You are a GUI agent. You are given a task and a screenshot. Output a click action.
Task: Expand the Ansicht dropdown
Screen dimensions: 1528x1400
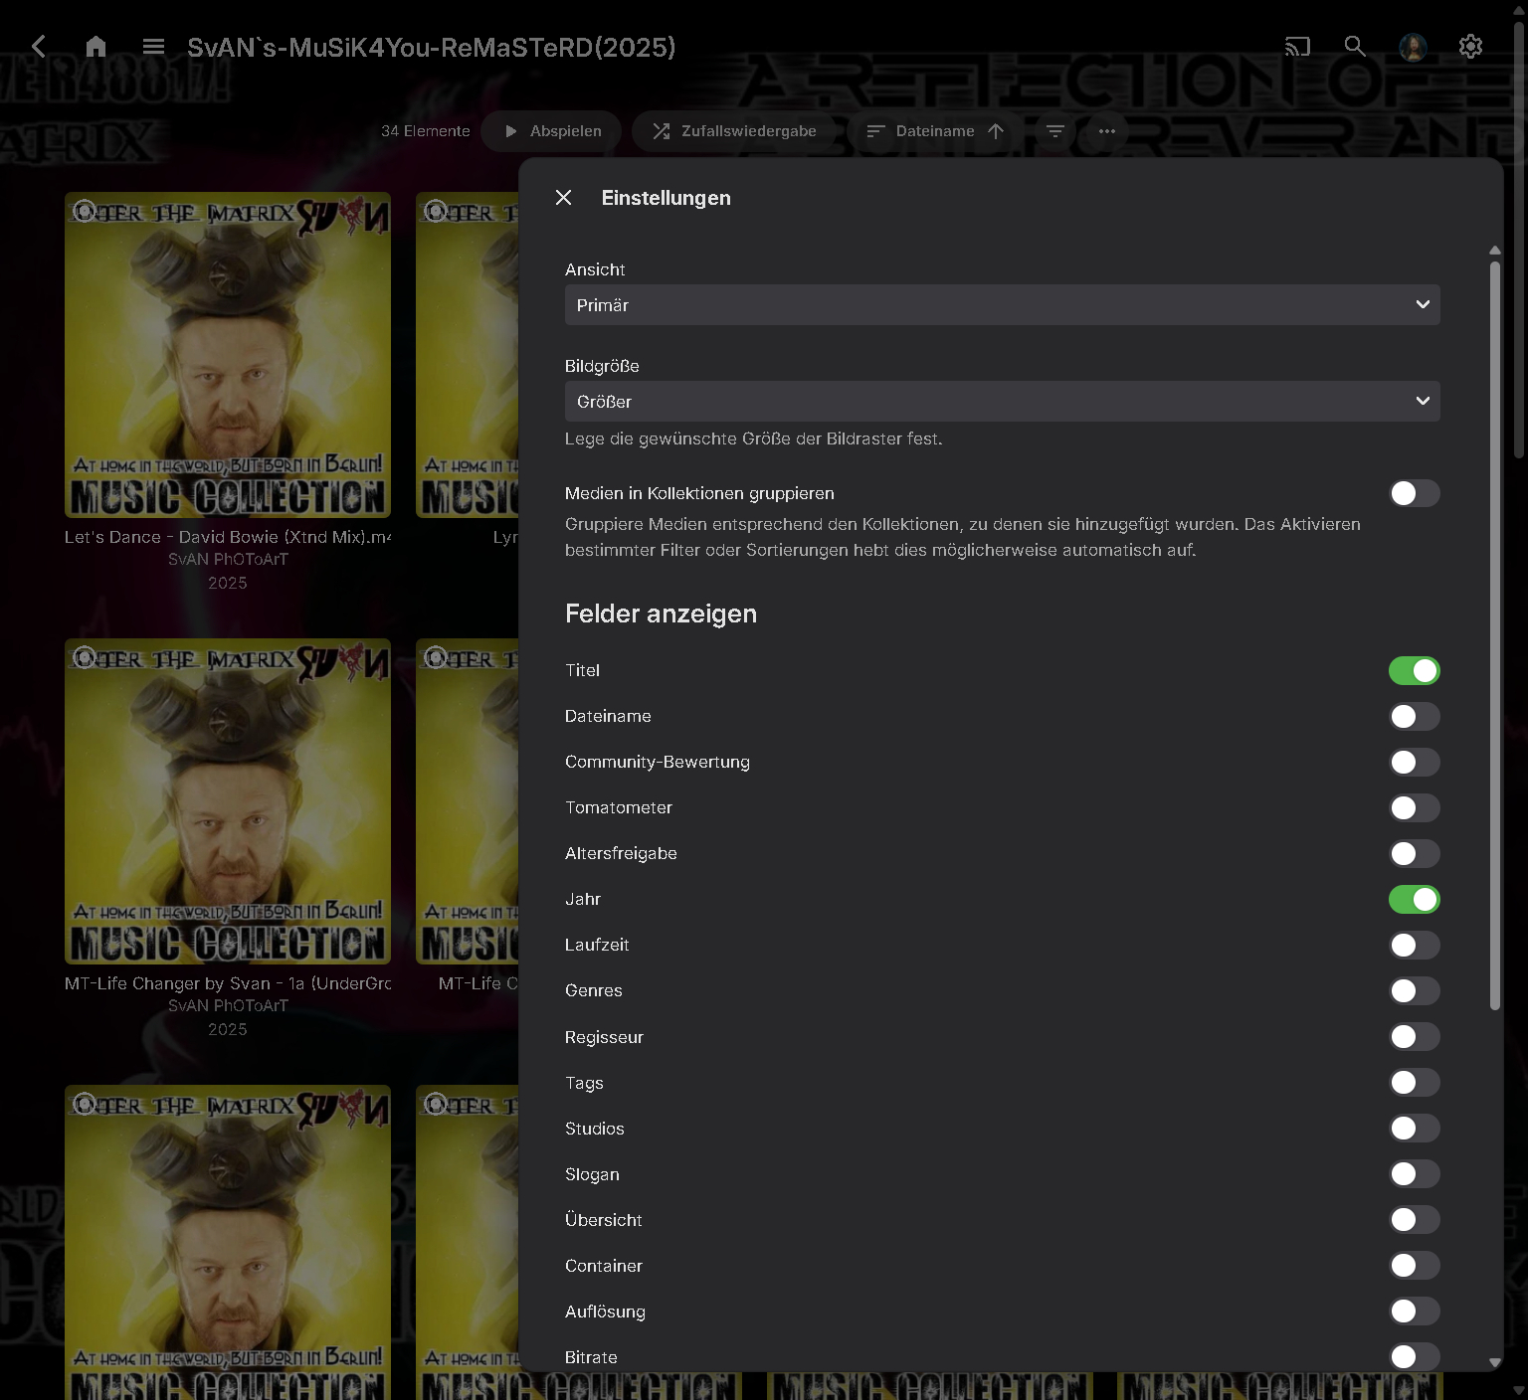1002,305
